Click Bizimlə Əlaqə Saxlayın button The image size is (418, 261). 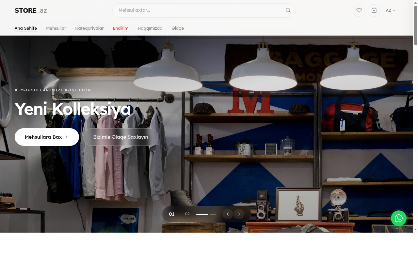coord(121,137)
